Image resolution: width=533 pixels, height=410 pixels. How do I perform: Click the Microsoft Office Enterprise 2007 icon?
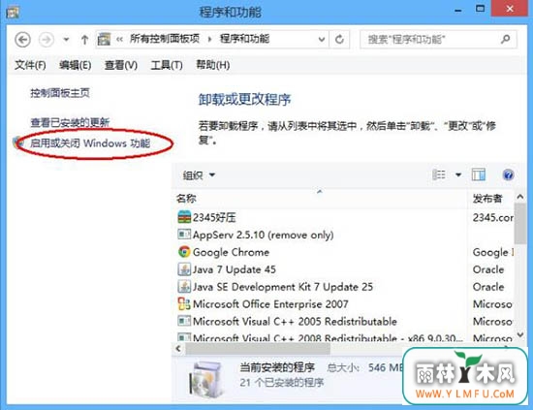point(184,303)
